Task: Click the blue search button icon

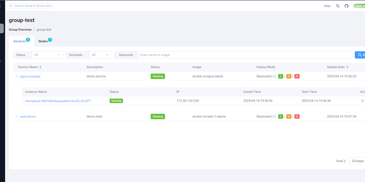Action: [360, 55]
